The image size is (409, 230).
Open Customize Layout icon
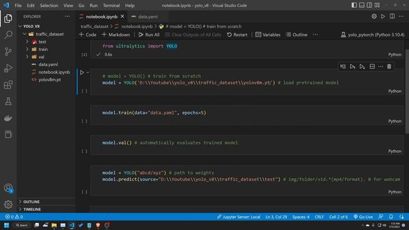pos(377,5)
